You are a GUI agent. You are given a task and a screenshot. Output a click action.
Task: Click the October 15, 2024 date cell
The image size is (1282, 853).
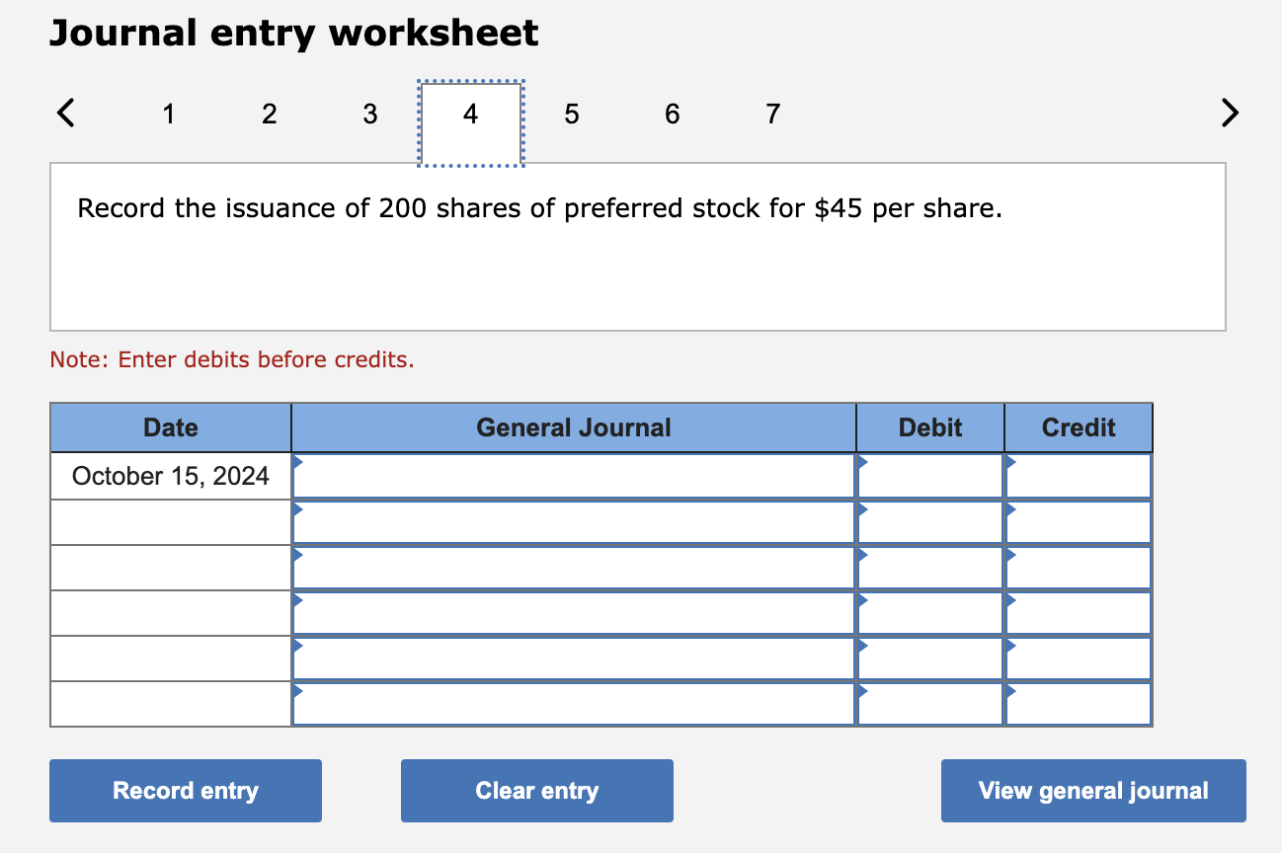(x=170, y=475)
